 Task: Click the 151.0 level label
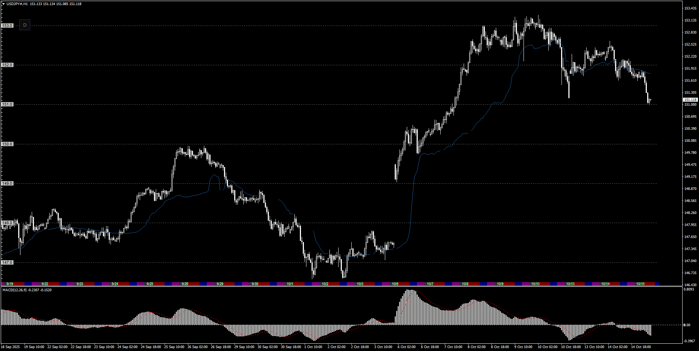[x=7, y=104]
